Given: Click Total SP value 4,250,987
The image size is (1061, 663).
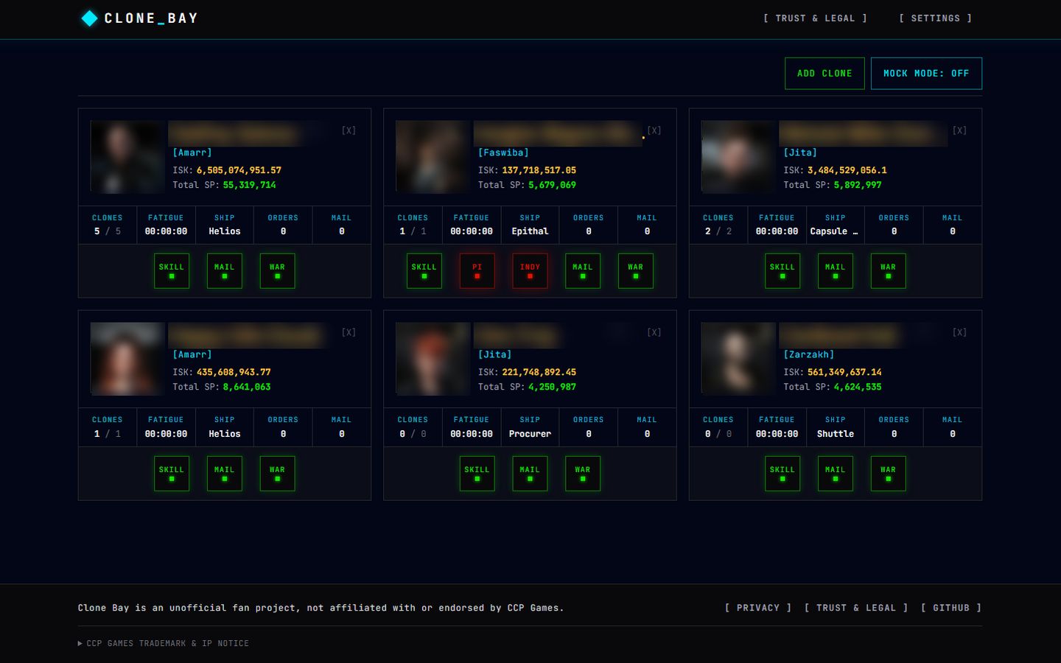Looking at the screenshot, I should click(x=552, y=387).
